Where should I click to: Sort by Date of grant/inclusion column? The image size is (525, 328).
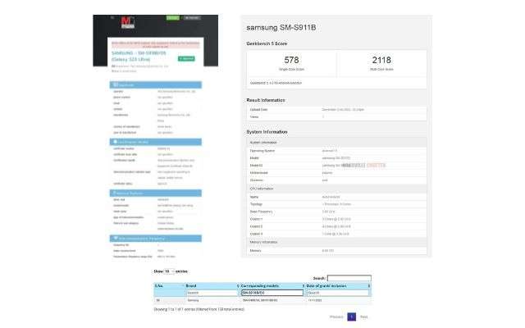(338, 286)
